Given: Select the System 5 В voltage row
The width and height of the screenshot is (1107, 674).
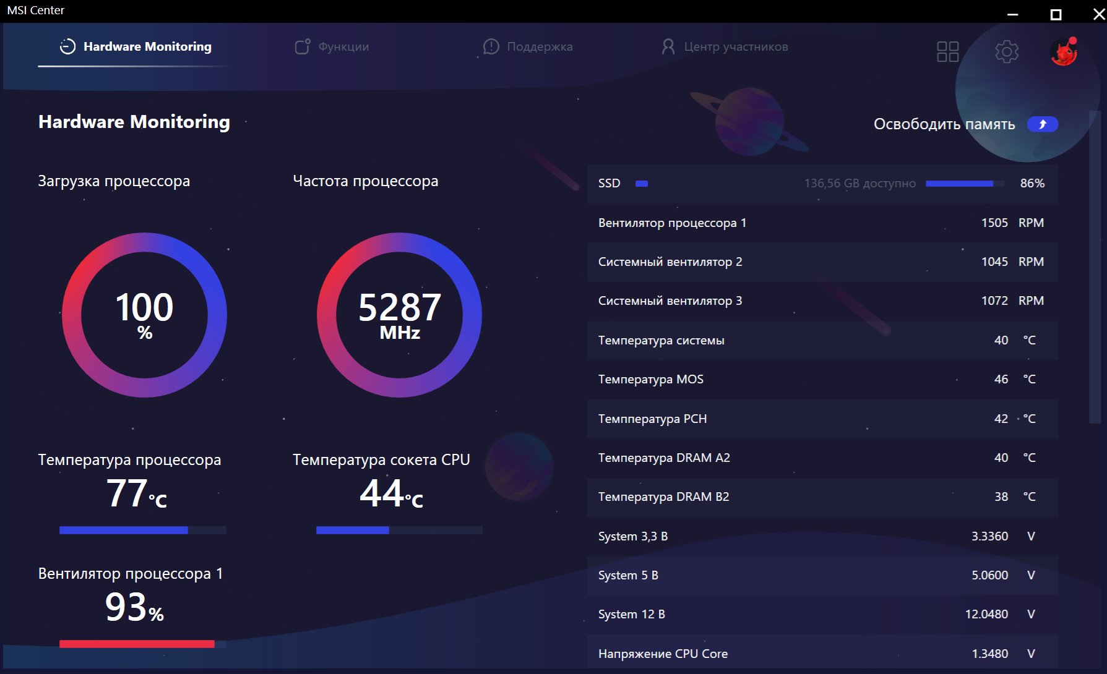Looking at the screenshot, I should (x=822, y=576).
